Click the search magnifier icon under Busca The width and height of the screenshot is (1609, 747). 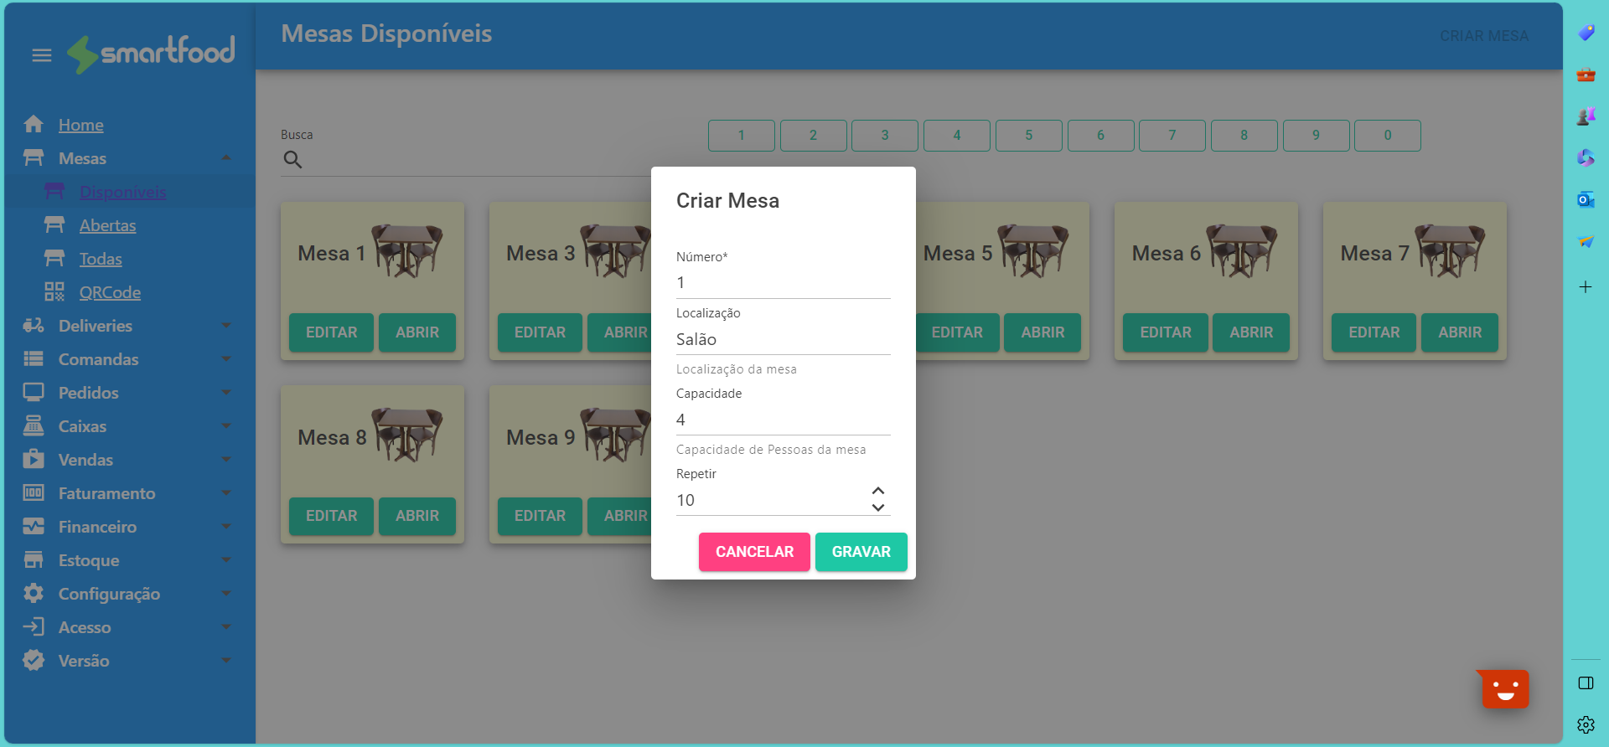(292, 159)
